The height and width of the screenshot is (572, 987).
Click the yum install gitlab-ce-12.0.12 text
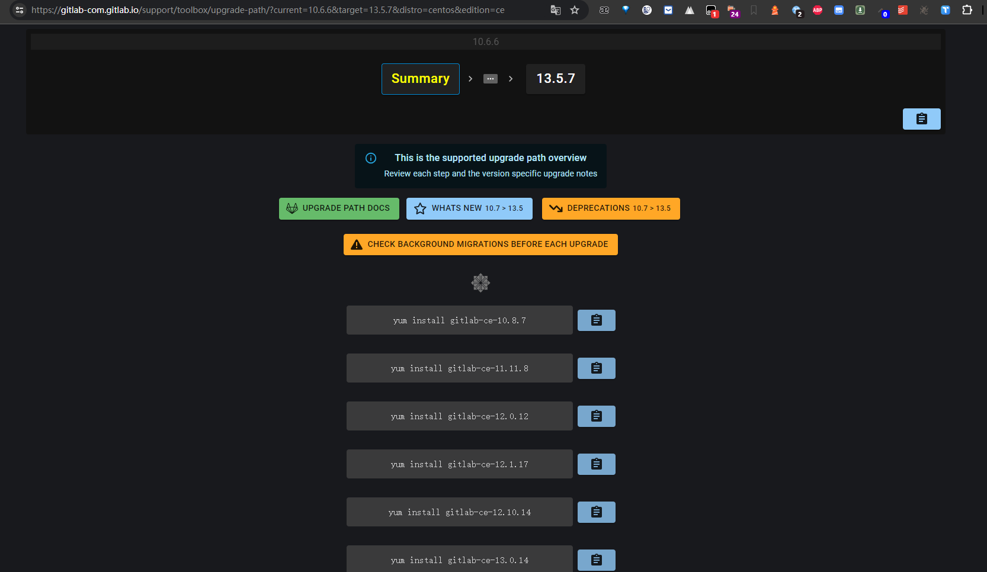click(460, 416)
